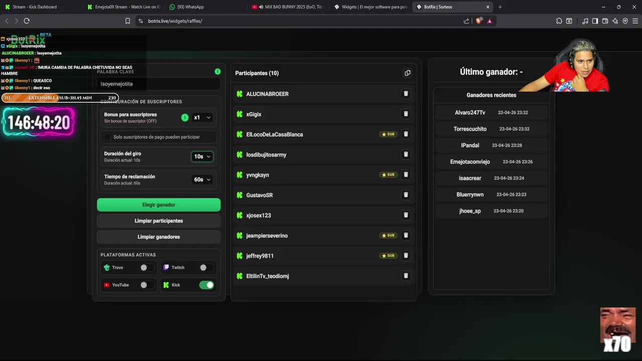Screen dimensions: 642x361
Task: Delete ElLocoDeLaCasaBlanca from participants
Action: click(x=406, y=134)
